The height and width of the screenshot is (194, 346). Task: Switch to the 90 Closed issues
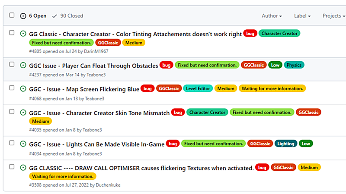point(71,16)
